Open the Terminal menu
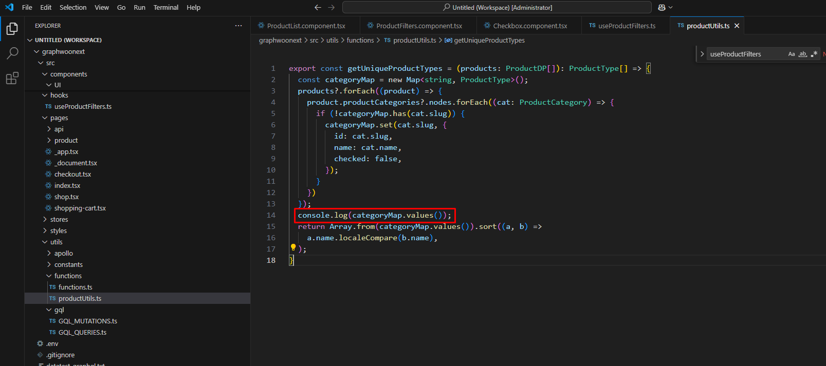Image resolution: width=826 pixels, height=366 pixels. pos(166,7)
